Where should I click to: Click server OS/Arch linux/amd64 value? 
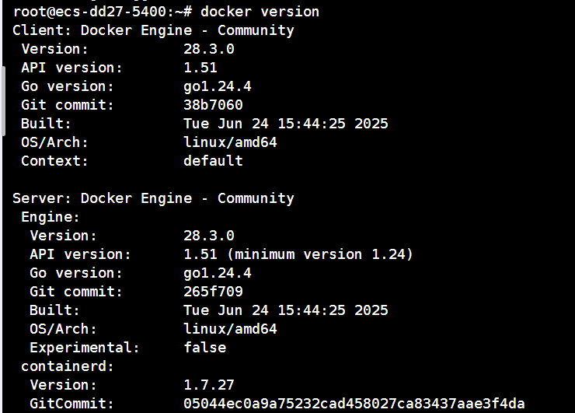click(230, 329)
